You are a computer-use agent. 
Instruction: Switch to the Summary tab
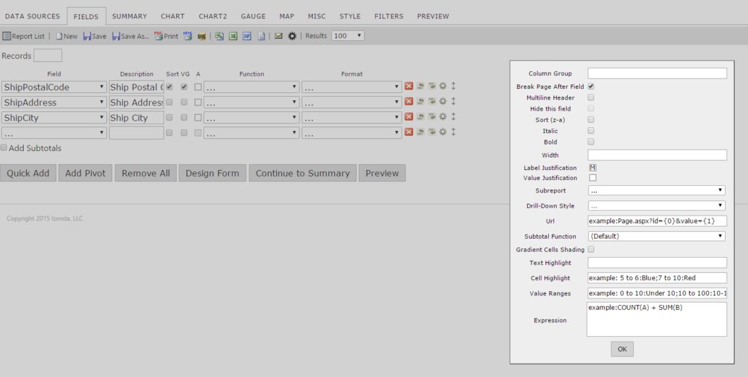(129, 16)
